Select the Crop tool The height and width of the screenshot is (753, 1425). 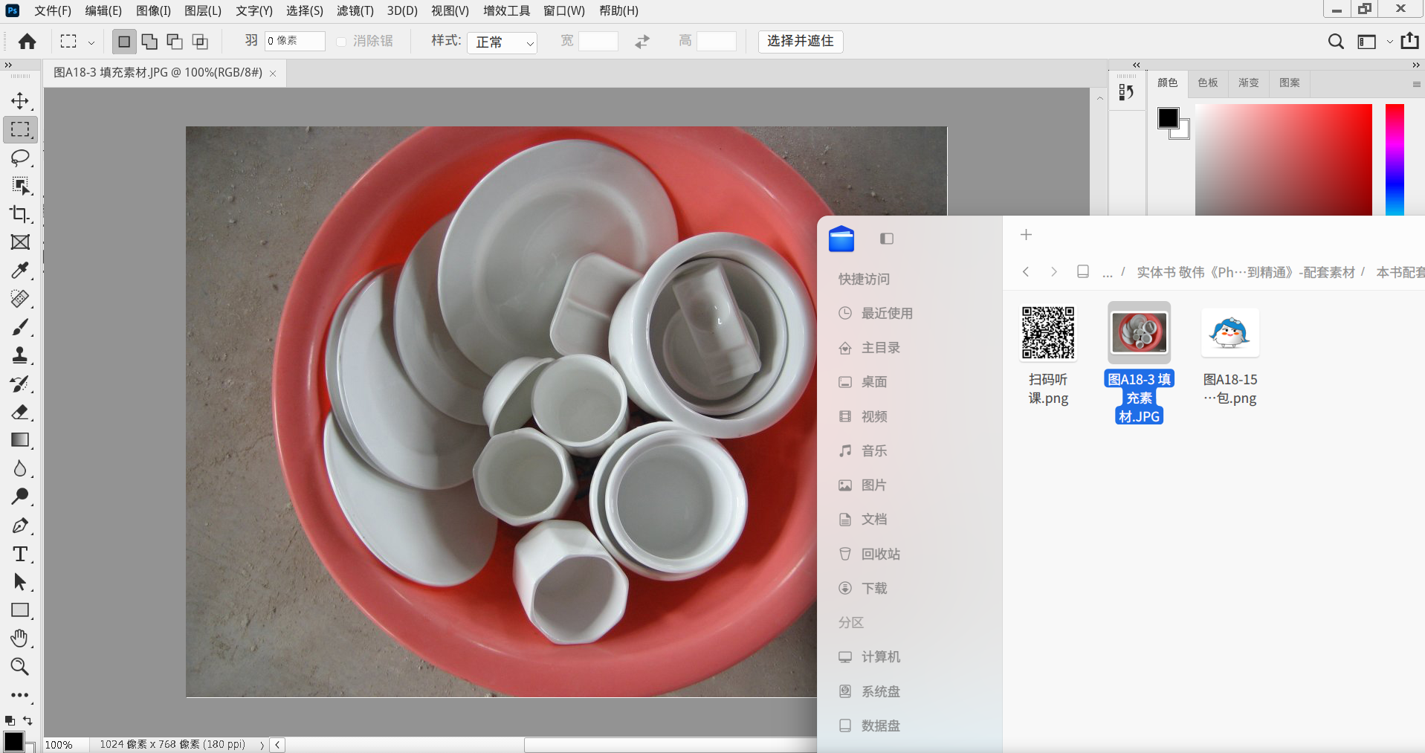coord(20,214)
